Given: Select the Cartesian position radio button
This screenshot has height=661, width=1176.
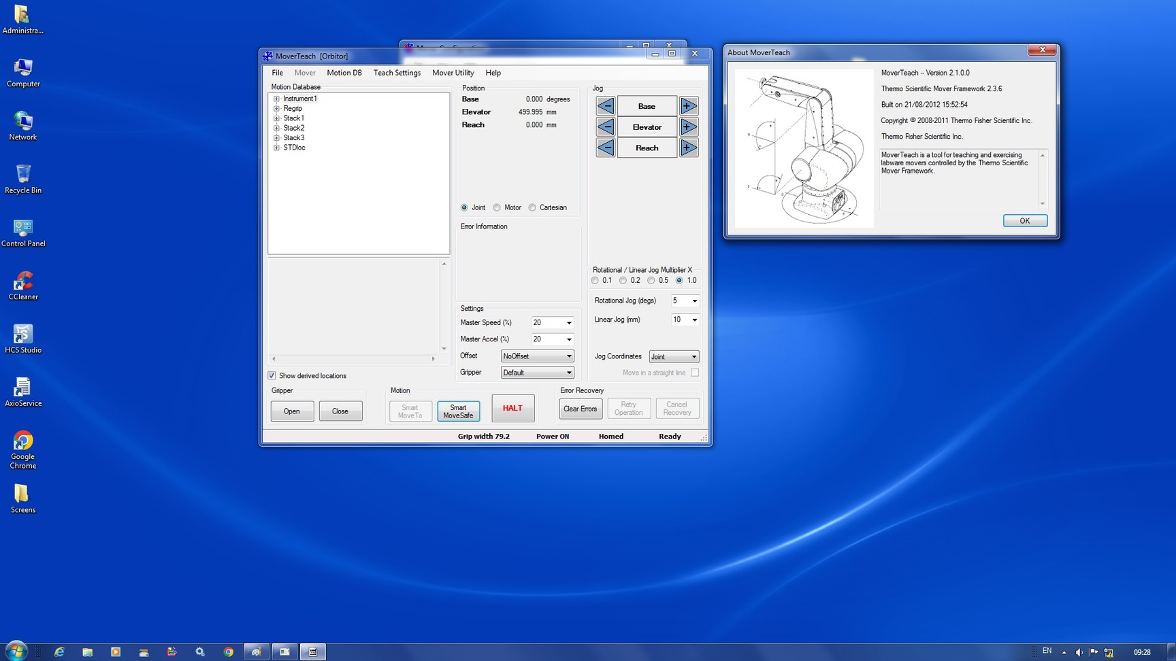Looking at the screenshot, I should click(x=532, y=207).
